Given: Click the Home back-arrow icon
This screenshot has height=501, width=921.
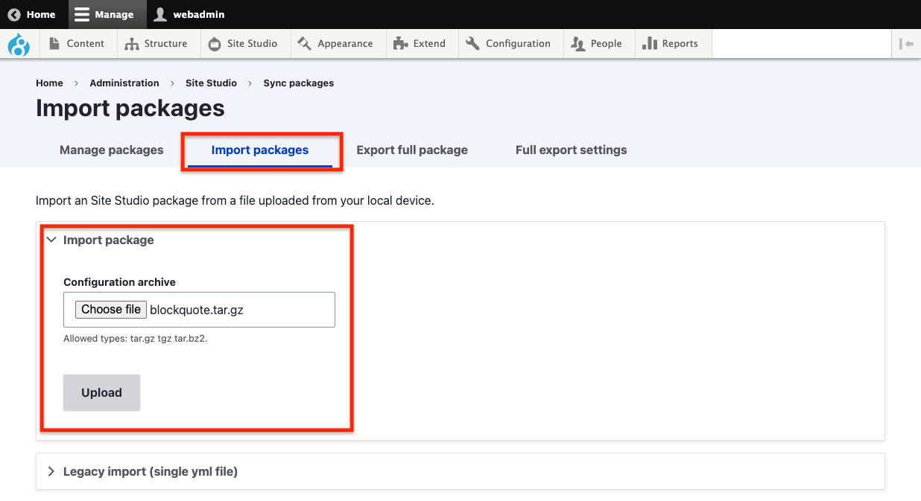Looking at the screenshot, I should click(14, 14).
